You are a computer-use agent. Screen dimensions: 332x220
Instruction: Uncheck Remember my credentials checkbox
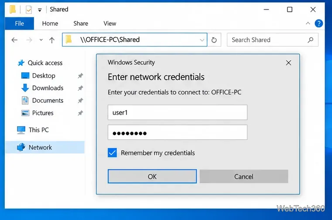(112, 152)
